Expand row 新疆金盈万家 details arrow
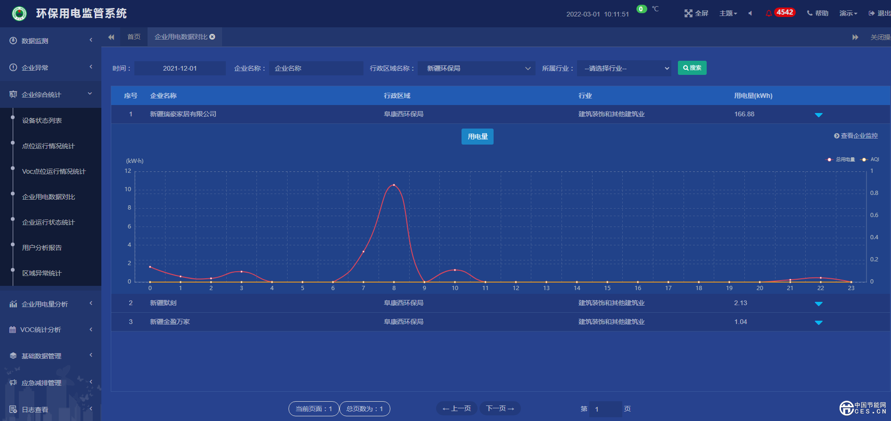891x421 pixels. 818,323
